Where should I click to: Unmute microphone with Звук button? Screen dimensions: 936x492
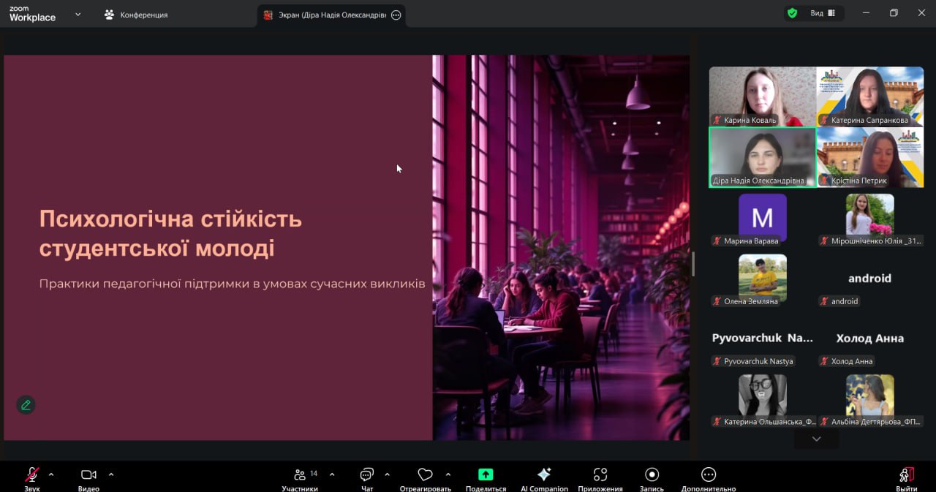32,475
